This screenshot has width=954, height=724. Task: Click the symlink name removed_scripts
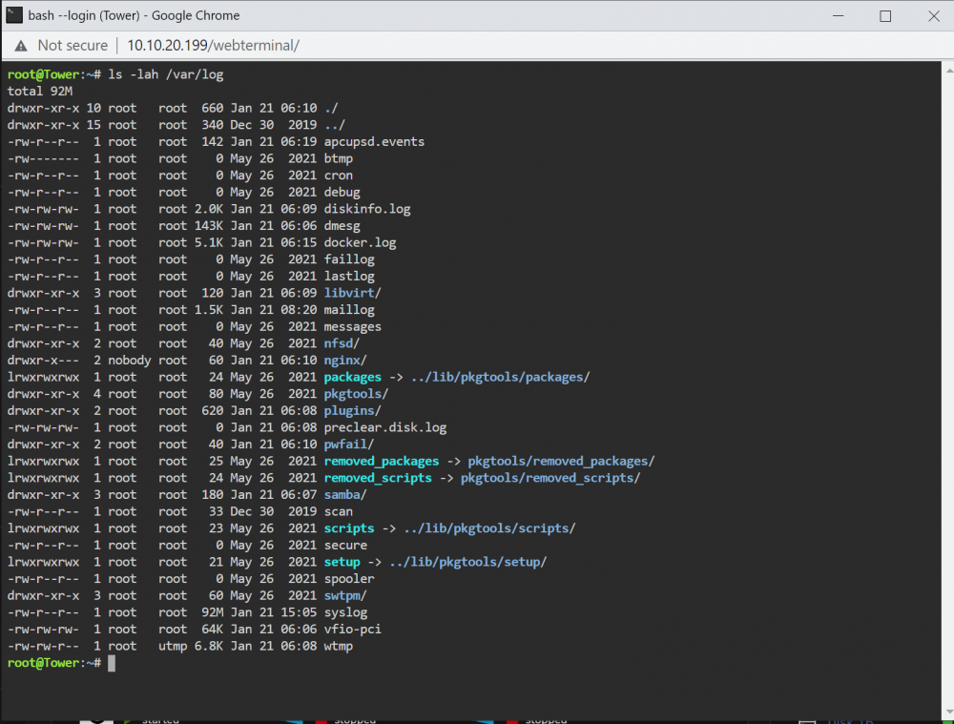click(377, 478)
